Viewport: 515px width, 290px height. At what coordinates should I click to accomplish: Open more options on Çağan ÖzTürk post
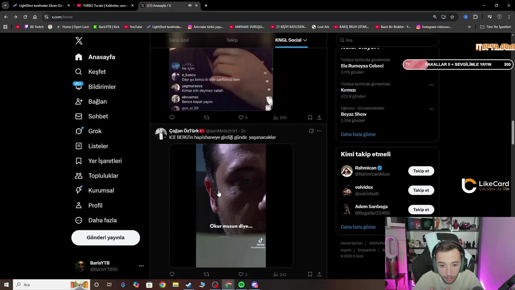(x=319, y=131)
